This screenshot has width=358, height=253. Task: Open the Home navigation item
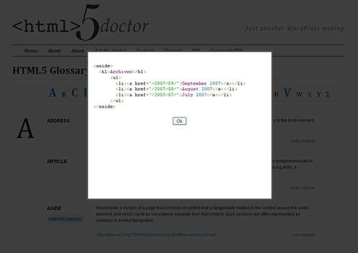click(31, 51)
